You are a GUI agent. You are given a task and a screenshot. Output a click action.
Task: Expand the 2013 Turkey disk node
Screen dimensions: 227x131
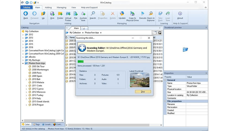pyautogui.click(x=26, y=95)
